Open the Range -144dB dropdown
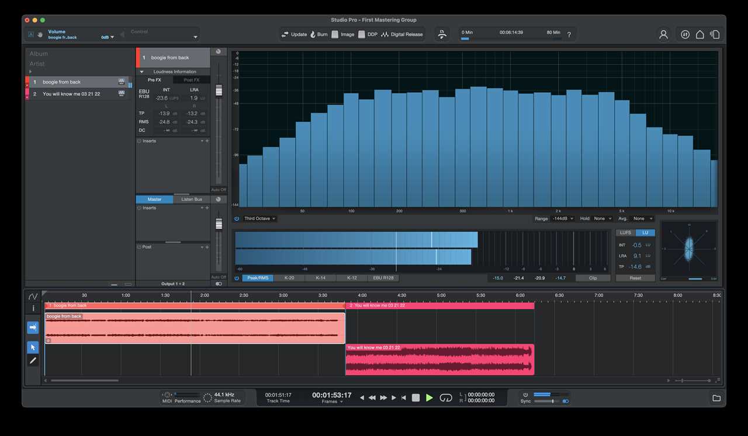The image size is (748, 436). pos(562,218)
